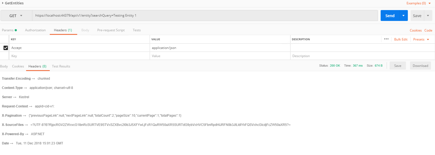This screenshot has width=435, height=155.
Task: Expand the Examples (0) dropdown
Action: click(x=418, y=3)
